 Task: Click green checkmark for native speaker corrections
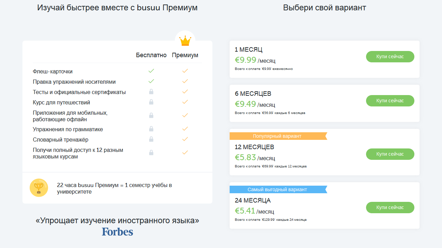(151, 81)
